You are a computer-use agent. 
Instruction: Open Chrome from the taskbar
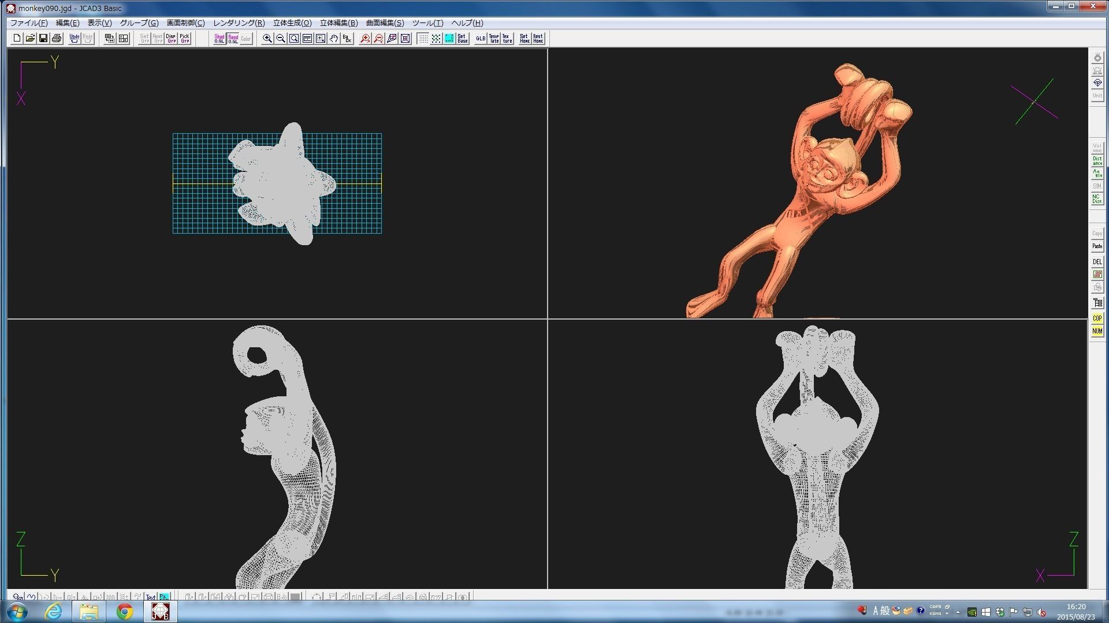coord(124,611)
